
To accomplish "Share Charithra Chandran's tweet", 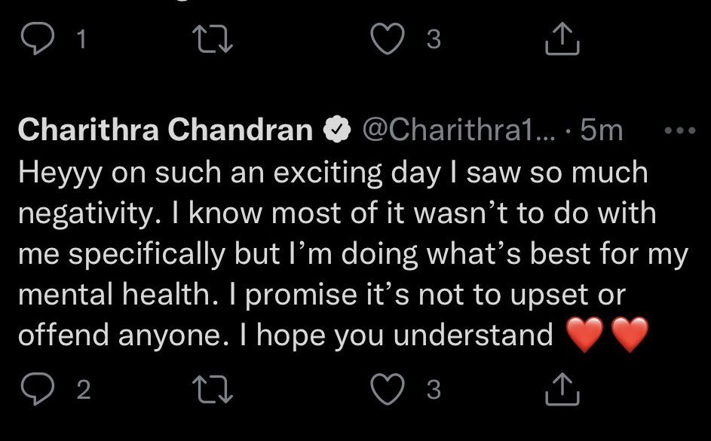I will 562,389.
